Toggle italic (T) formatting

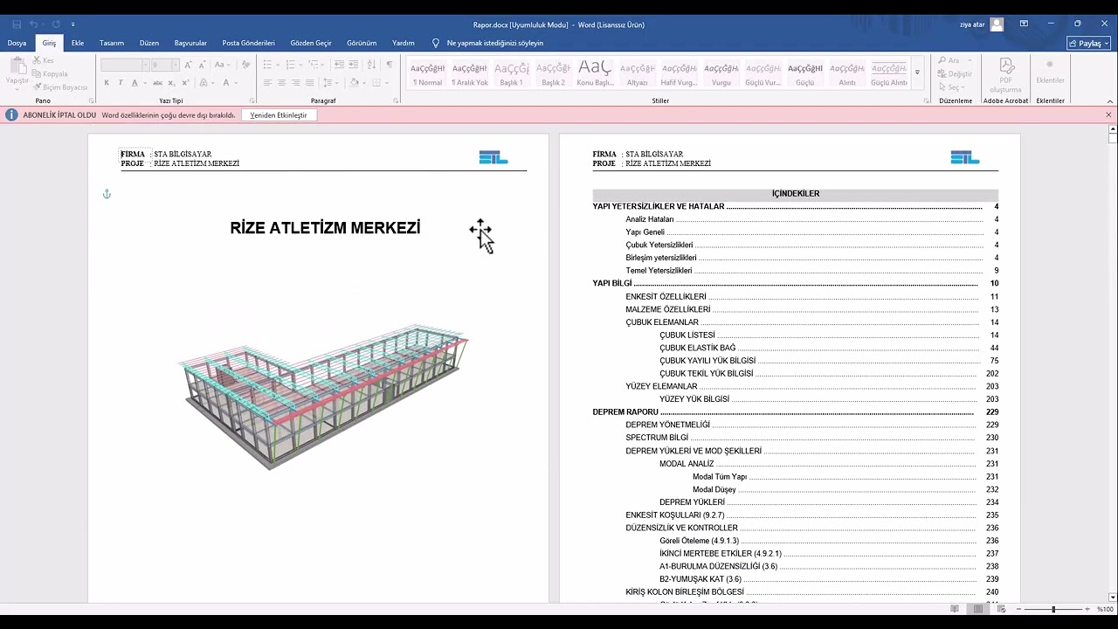coord(121,83)
